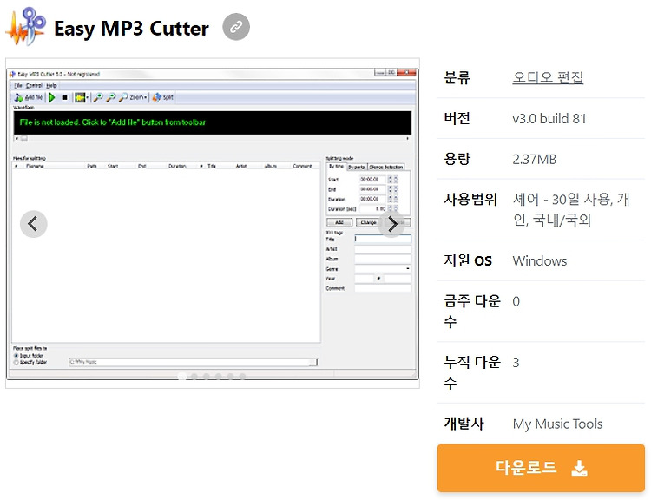Switch to Silence detection tab in preview
The width and height of the screenshot is (651, 500).
(386, 167)
